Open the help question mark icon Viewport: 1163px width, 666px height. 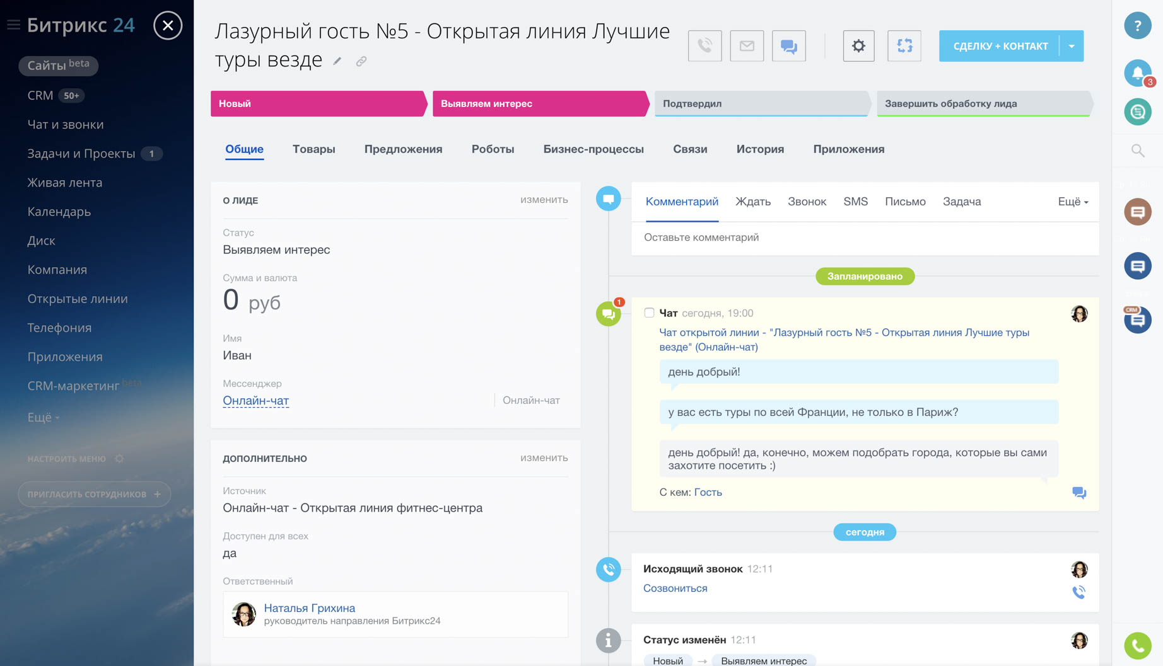click(x=1137, y=26)
